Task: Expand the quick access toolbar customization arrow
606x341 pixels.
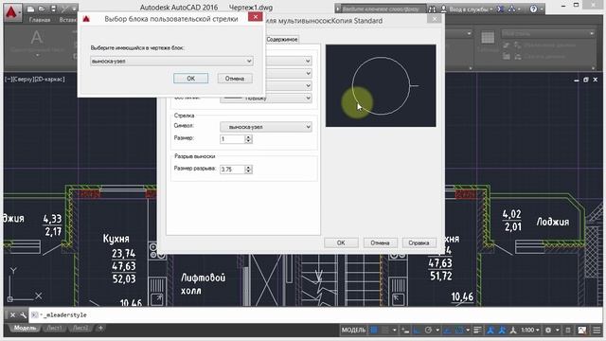Action: (x=74, y=9)
